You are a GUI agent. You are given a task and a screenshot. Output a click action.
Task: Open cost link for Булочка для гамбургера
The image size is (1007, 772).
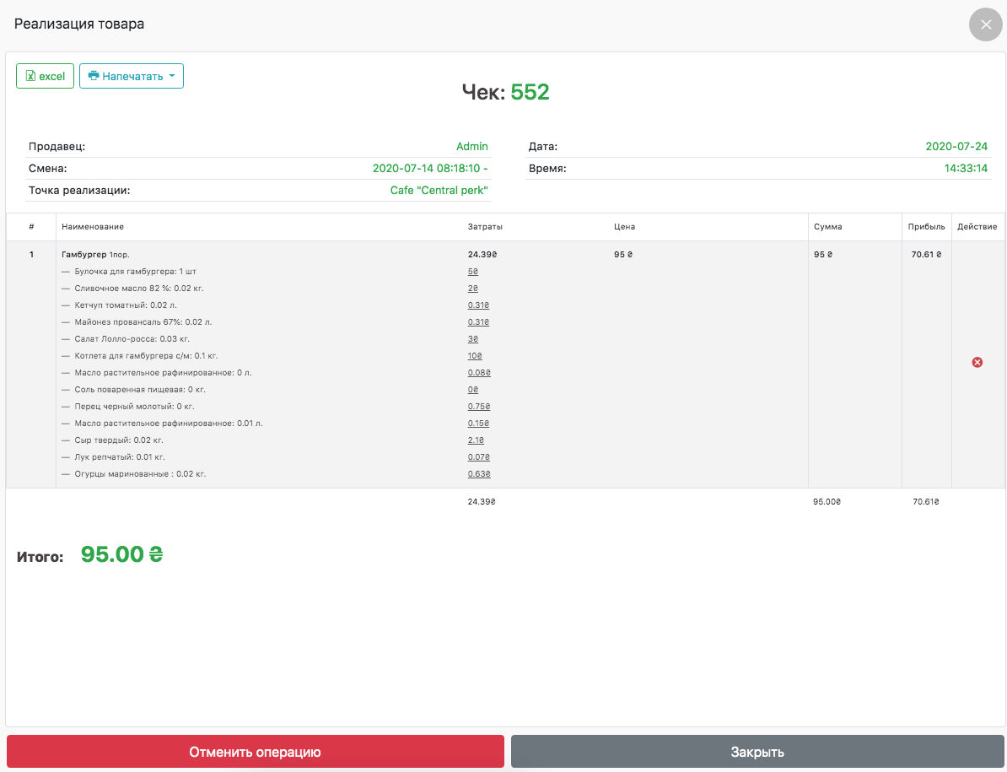[473, 272]
